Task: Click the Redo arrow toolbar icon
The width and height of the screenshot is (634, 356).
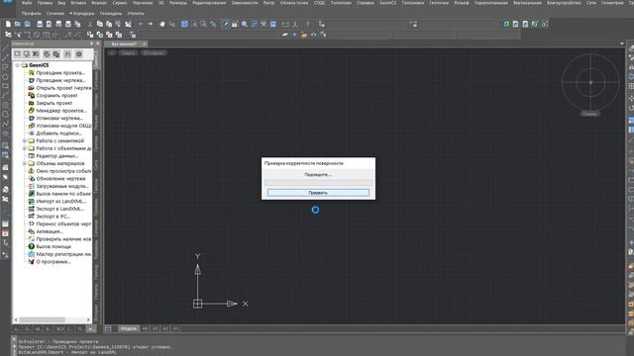Action: [x=150, y=24]
